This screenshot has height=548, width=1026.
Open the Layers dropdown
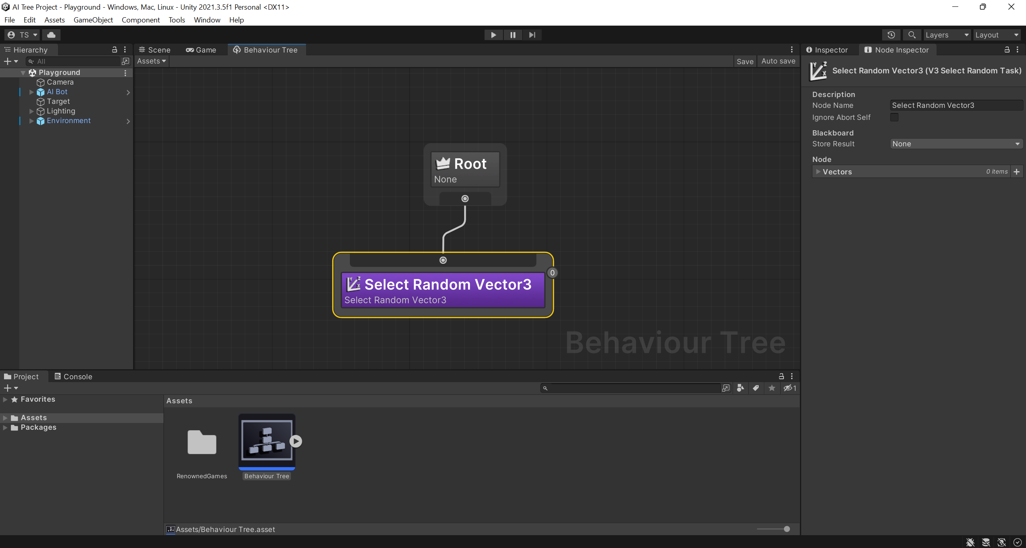(947, 35)
